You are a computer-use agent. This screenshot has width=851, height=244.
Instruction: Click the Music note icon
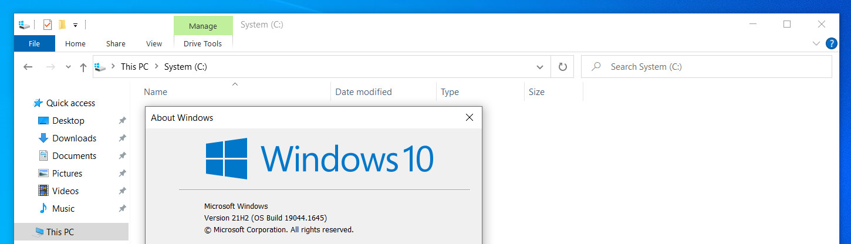tap(43, 209)
